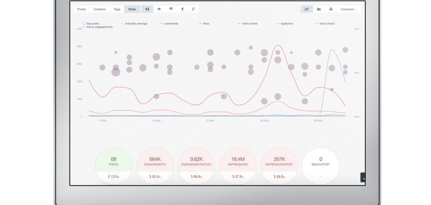Image resolution: width=431 pixels, height=205 pixels.
Task: Click the eye impressions icon in toolbar
Action: [x=159, y=9]
